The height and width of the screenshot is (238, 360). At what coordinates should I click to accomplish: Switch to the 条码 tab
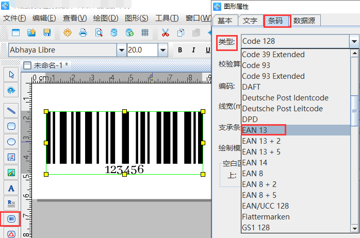275,21
